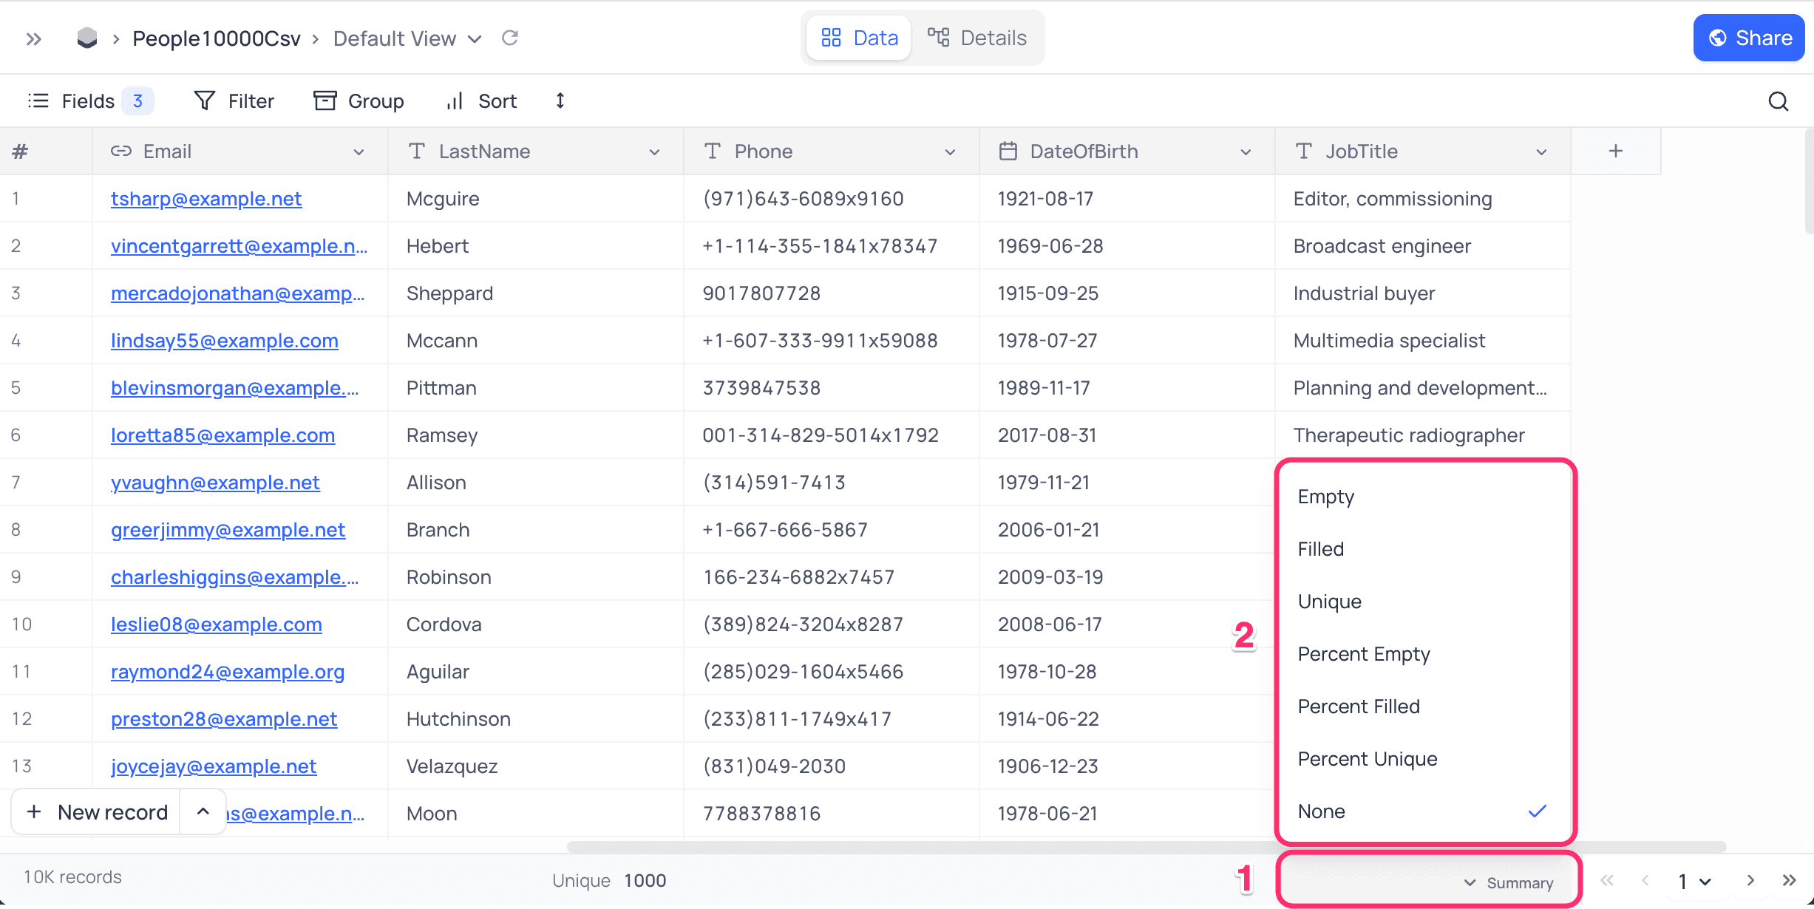1814x909 pixels.
Task: Expand the sidebar with double chevron icon
Action: [x=33, y=38]
